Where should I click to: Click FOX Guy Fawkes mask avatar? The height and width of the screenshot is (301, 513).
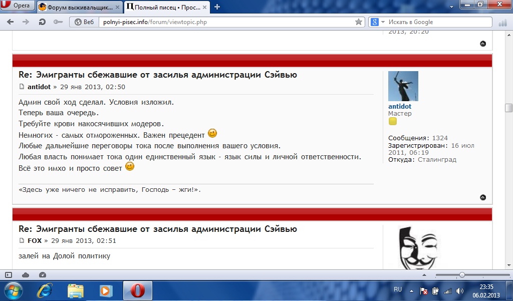[x=417, y=248]
